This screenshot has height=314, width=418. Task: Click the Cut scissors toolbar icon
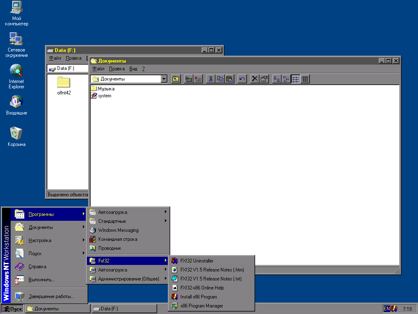tap(211, 79)
